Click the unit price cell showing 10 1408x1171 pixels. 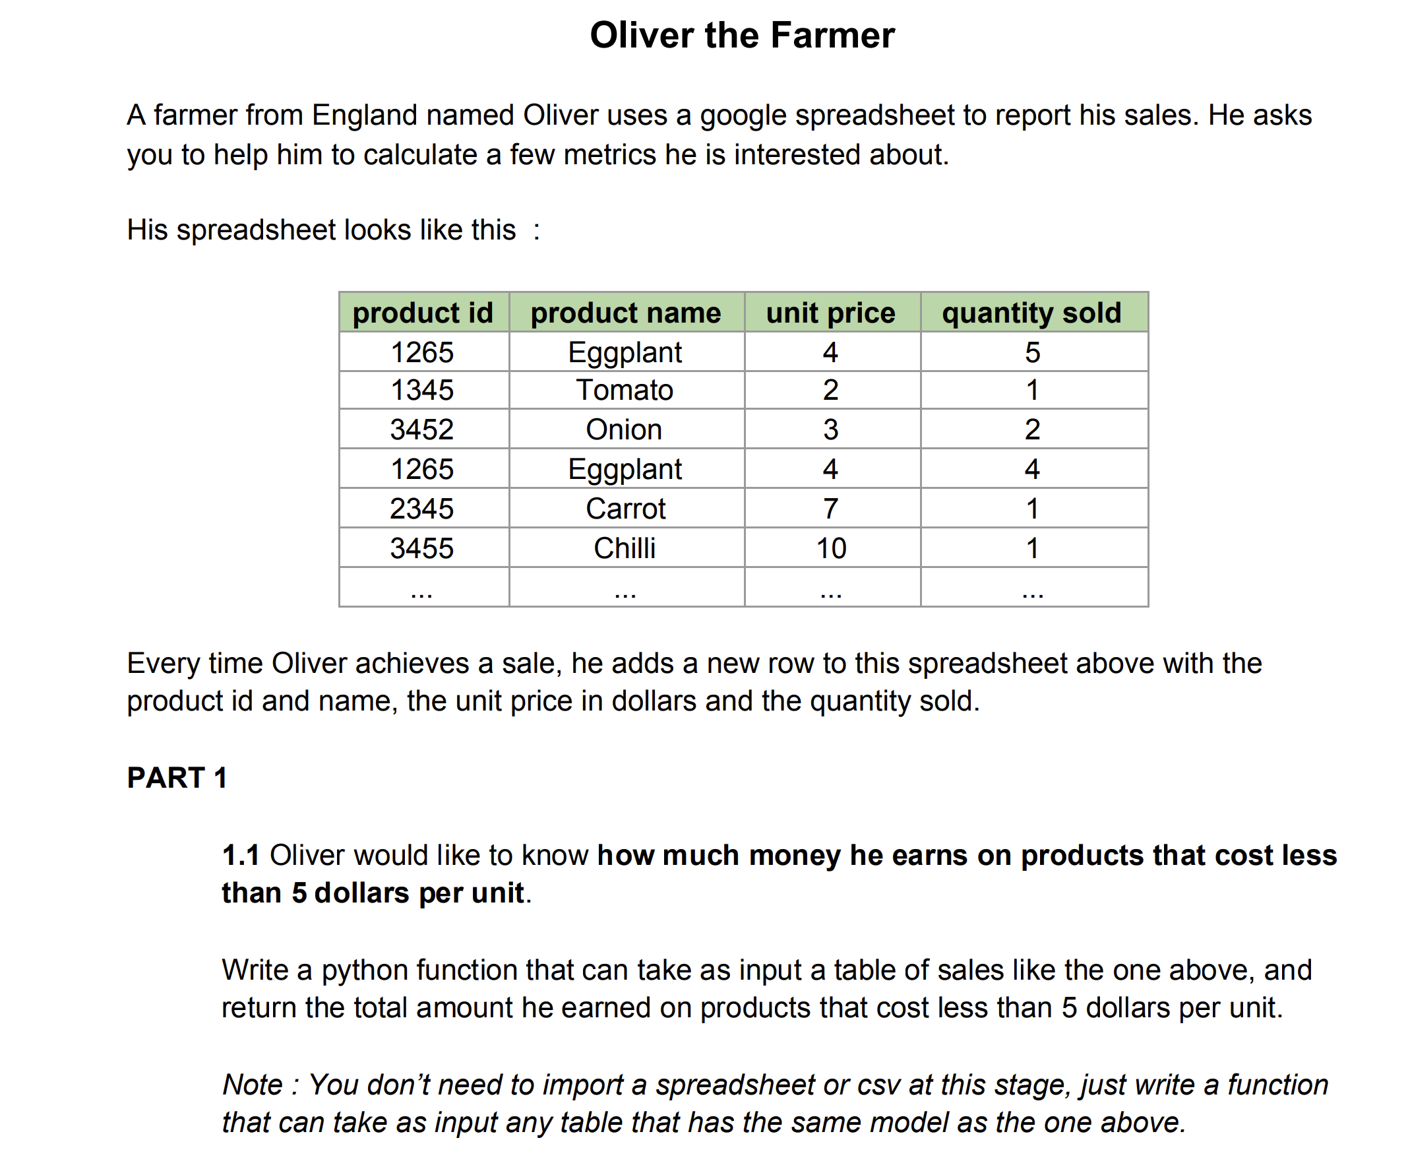(x=832, y=548)
